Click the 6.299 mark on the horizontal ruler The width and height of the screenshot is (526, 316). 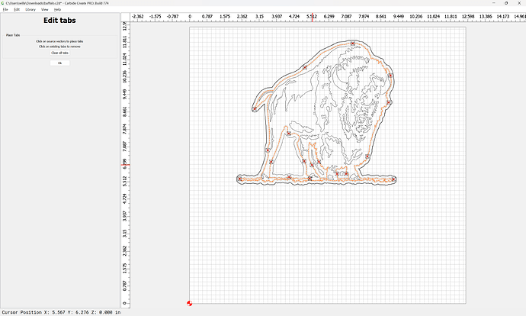click(x=329, y=16)
